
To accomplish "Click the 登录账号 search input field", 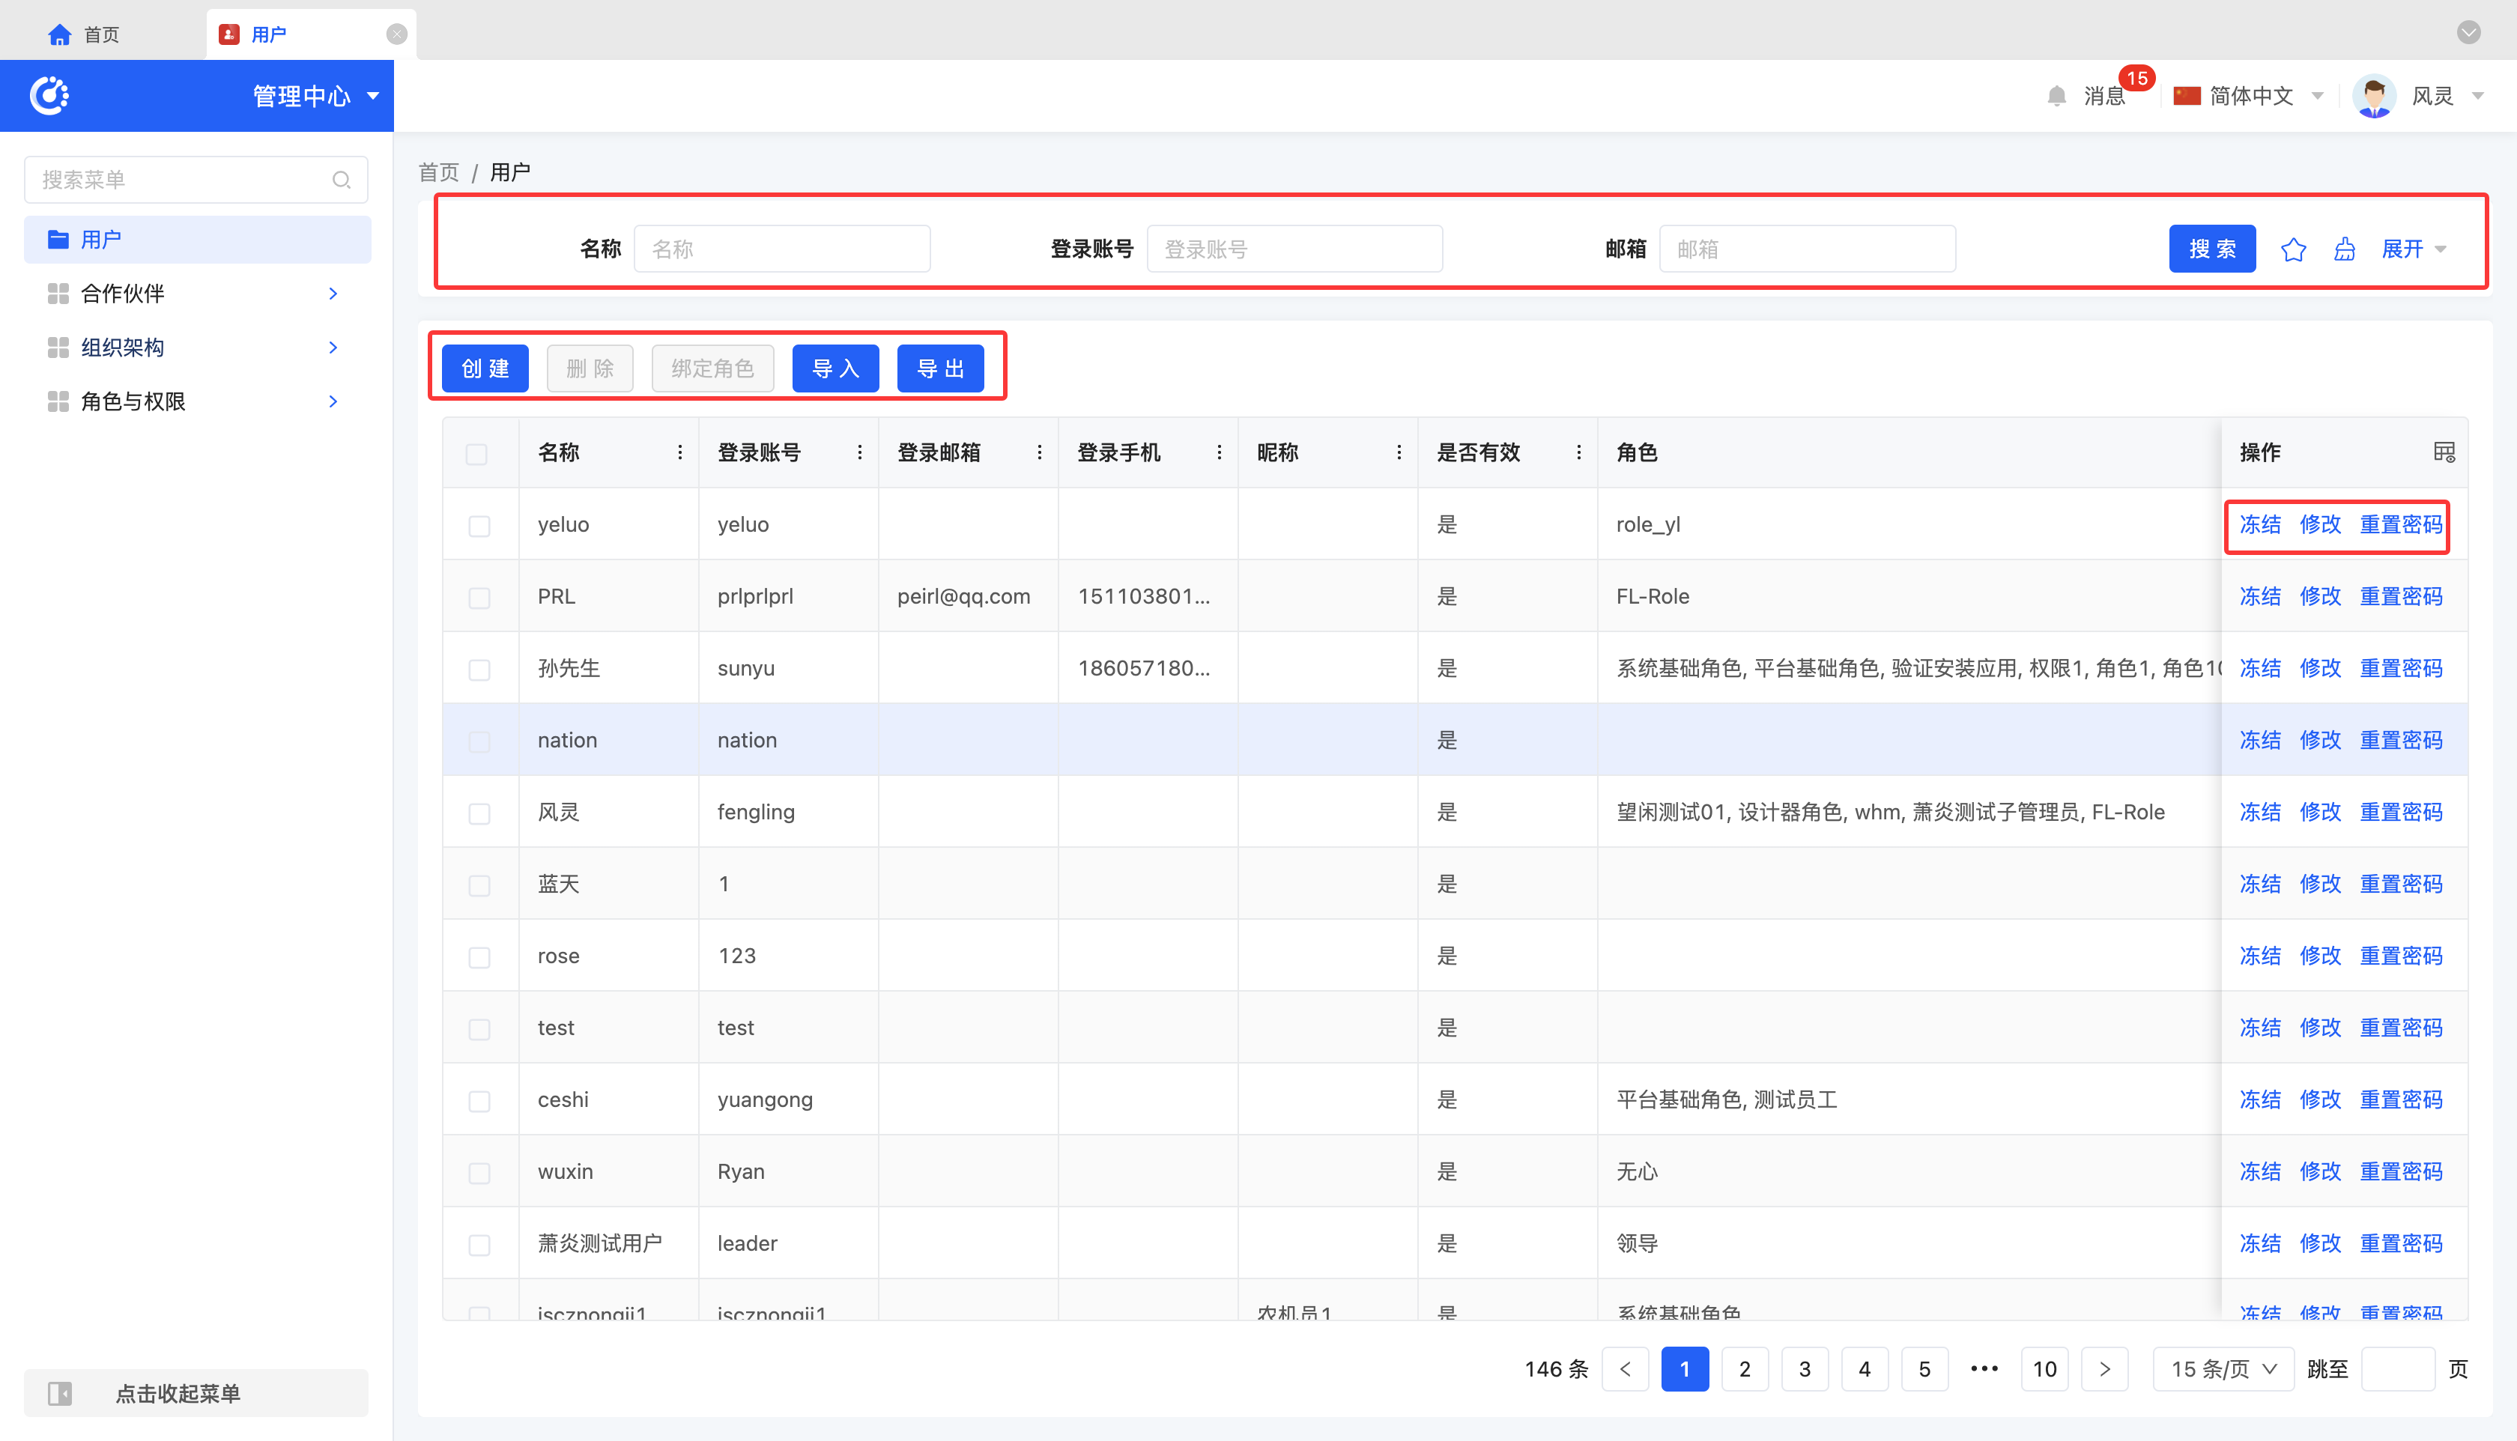I will [x=1294, y=249].
